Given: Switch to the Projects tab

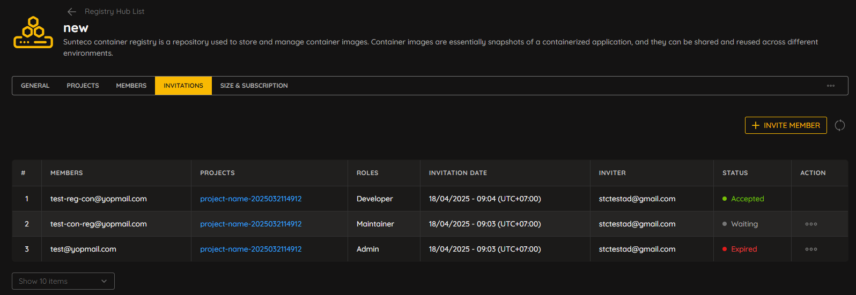Looking at the screenshot, I should pos(83,86).
